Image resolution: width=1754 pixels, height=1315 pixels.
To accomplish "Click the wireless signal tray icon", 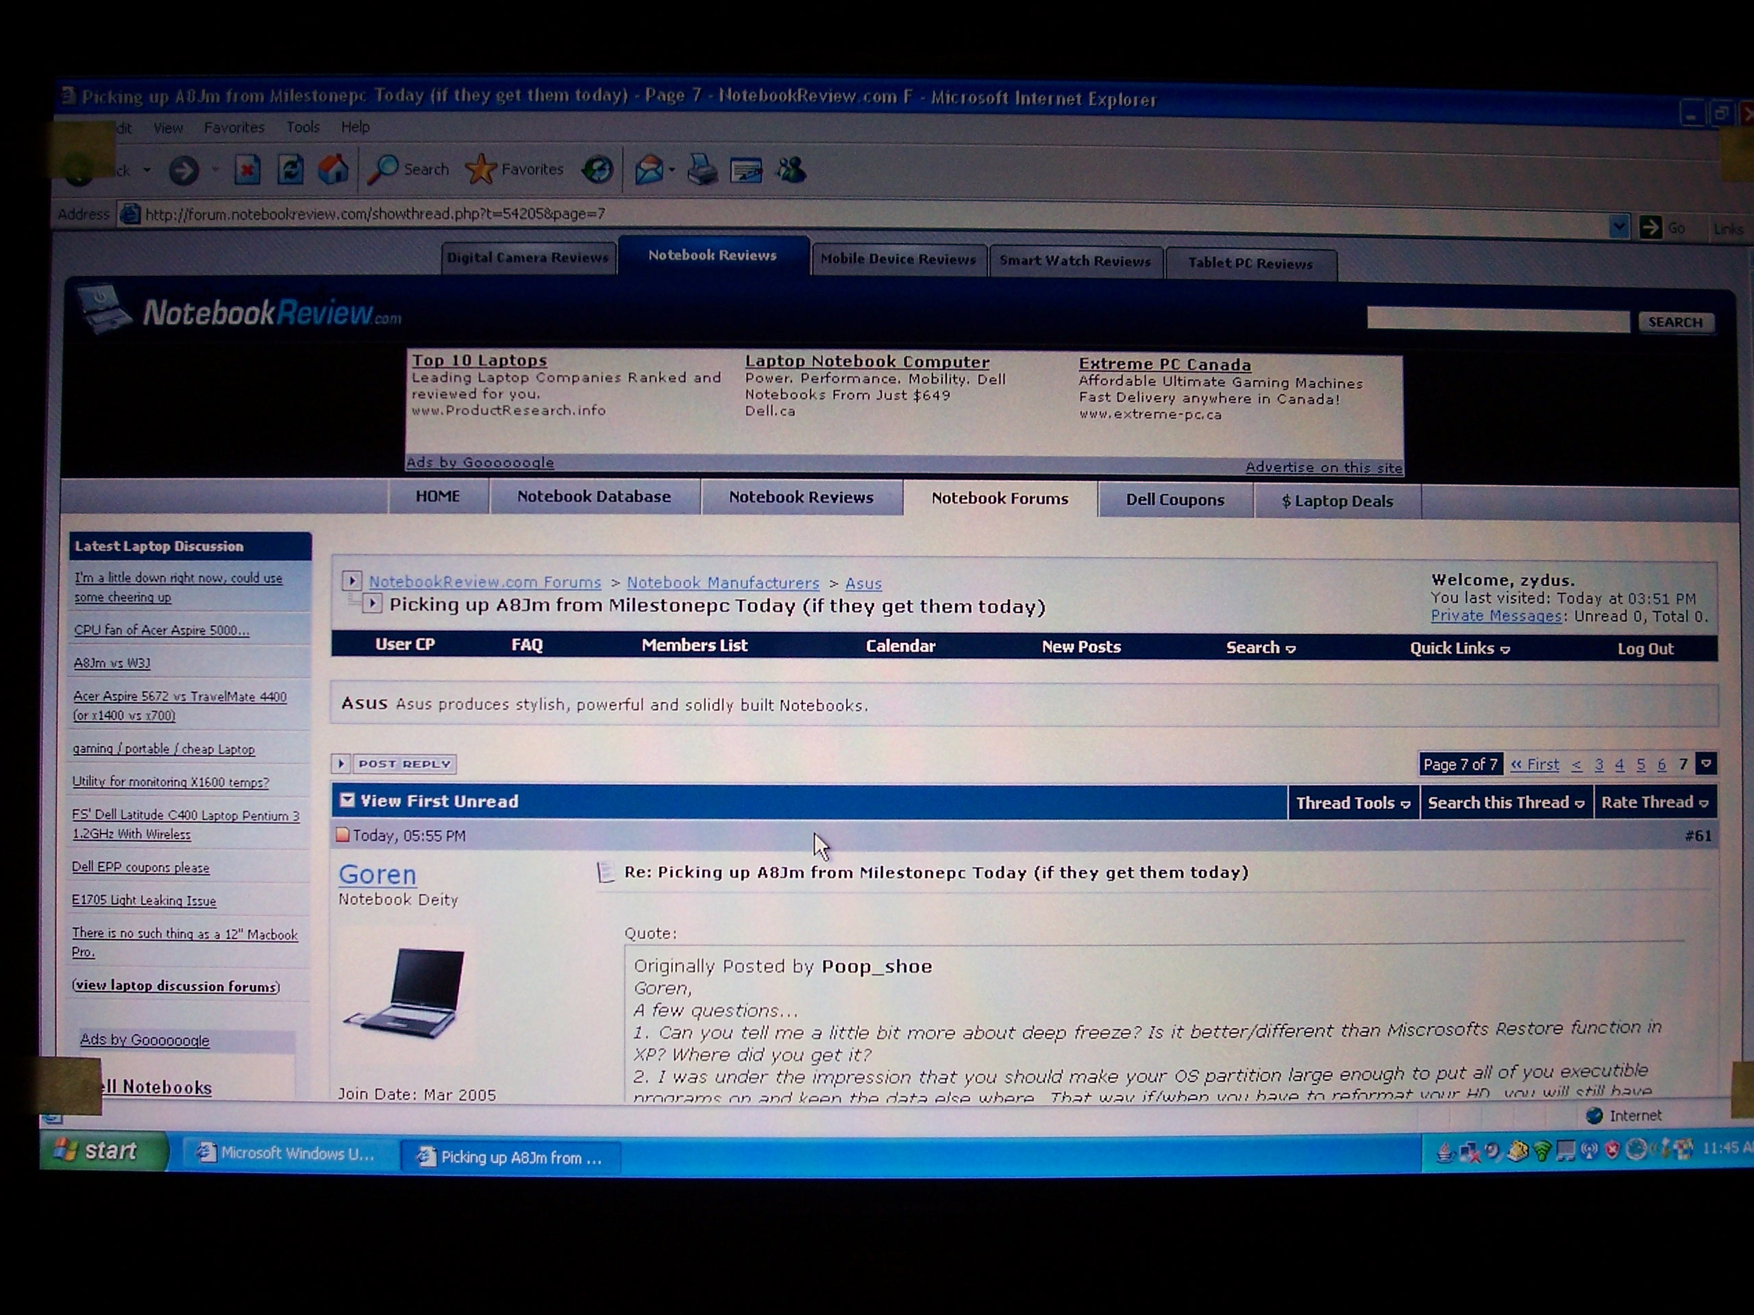I will 1541,1151.
